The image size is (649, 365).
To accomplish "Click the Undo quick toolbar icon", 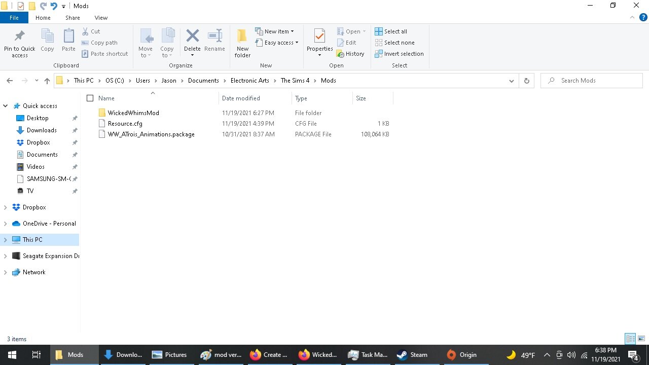I will coord(54,6).
